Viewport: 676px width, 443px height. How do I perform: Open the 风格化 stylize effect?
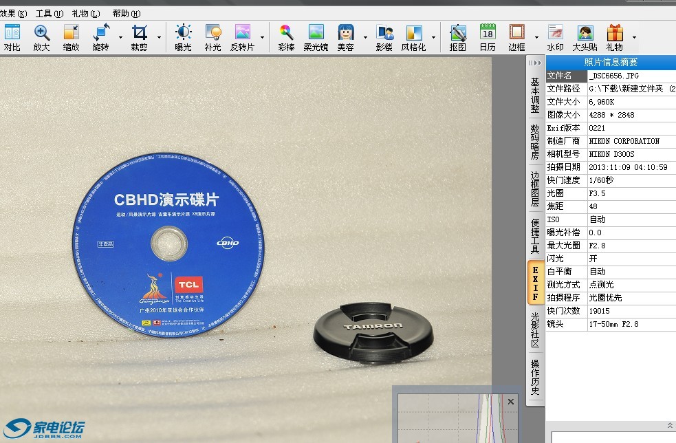tap(414, 38)
